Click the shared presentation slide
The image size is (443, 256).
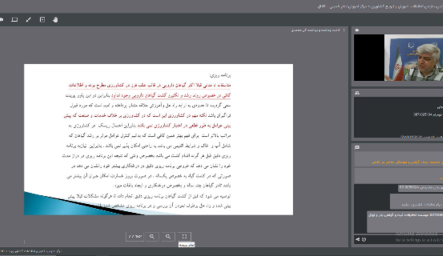(158, 140)
